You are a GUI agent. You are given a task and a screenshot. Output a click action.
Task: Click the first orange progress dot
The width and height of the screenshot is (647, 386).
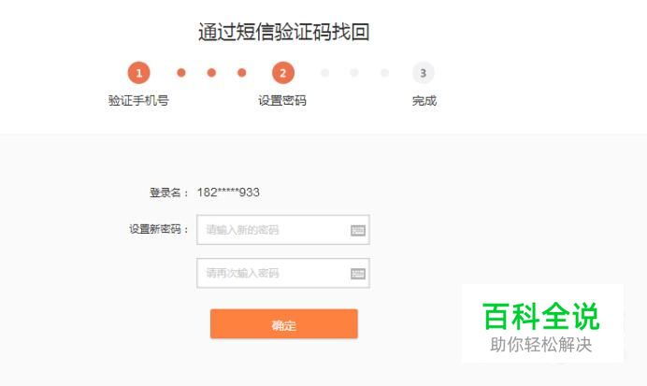coord(181,73)
